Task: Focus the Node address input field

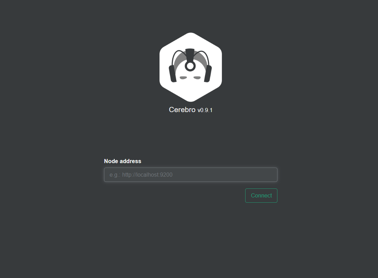Action: pyautogui.click(x=191, y=175)
